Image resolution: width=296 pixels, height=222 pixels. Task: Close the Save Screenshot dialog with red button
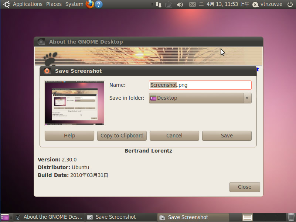tap(47, 71)
